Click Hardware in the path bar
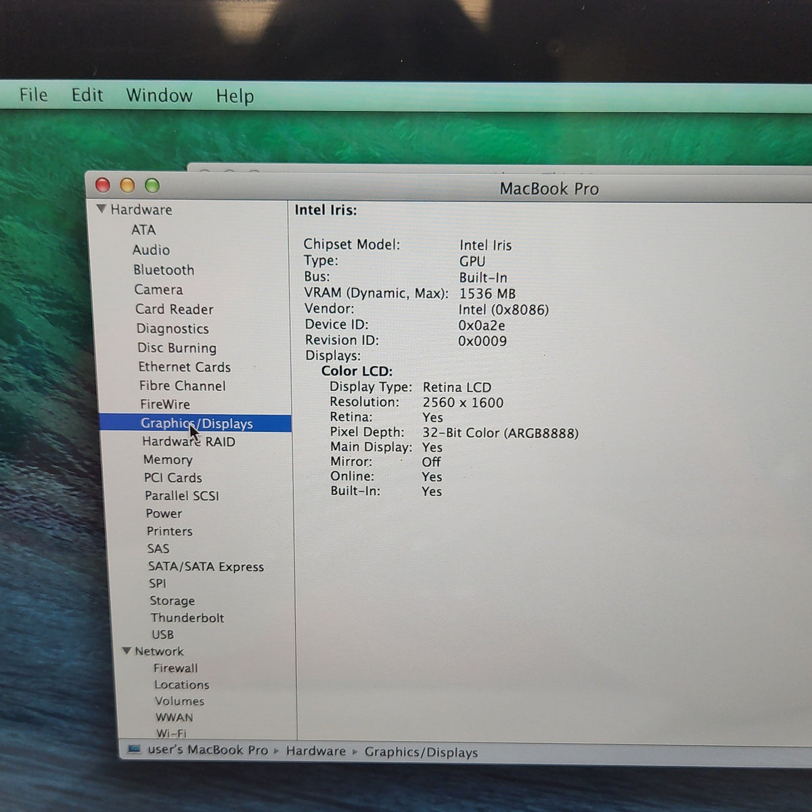This screenshot has width=812, height=812. tap(316, 751)
